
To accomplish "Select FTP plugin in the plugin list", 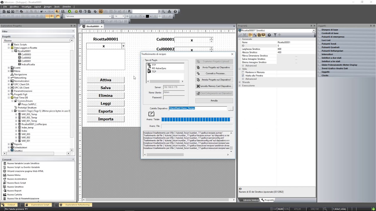I will click(154, 65).
